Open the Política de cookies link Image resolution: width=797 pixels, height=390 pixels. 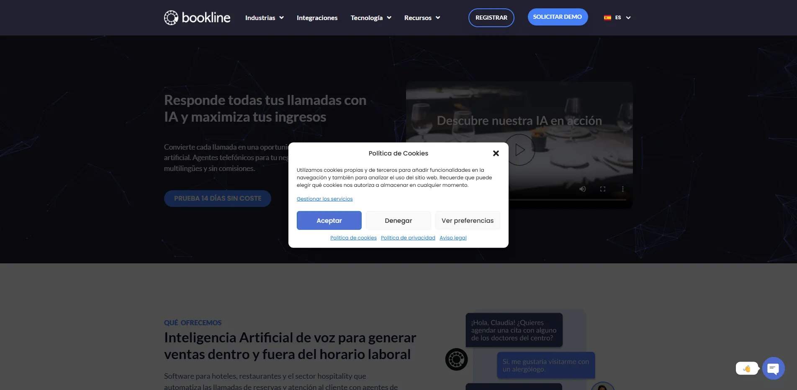click(353, 238)
